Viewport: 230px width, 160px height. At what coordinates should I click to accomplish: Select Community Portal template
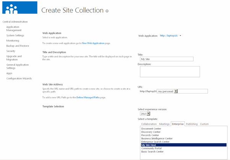coord(151,148)
